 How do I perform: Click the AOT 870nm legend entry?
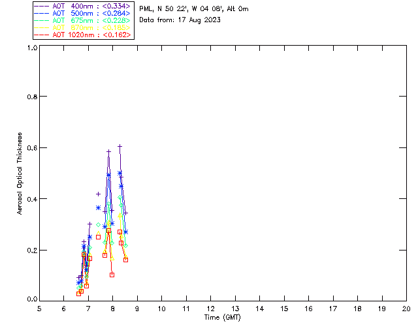tap(82, 27)
